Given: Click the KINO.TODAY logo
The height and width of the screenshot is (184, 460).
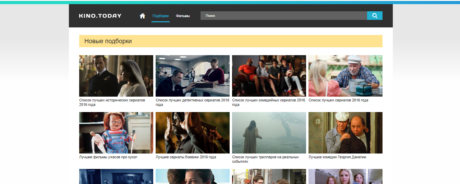Looking at the screenshot, I should point(100,16).
